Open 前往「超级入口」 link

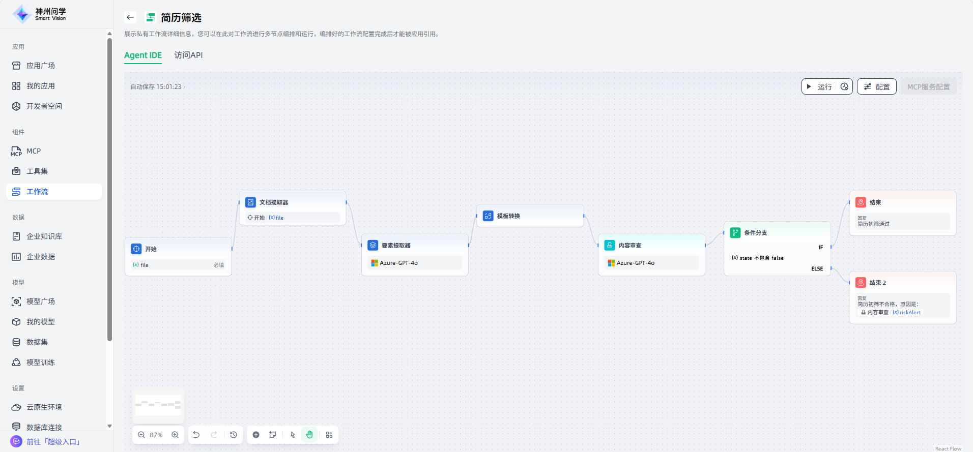coord(53,441)
